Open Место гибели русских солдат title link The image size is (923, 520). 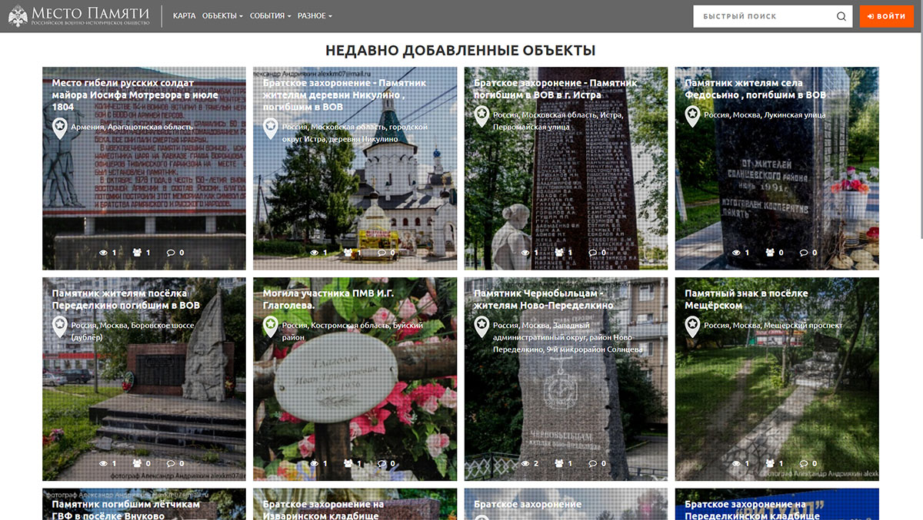pyautogui.click(x=135, y=94)
